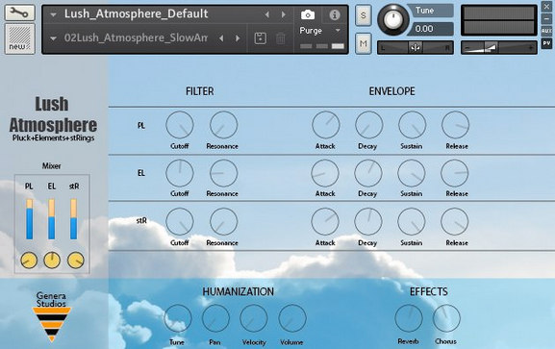
Task: Click the HUMANIZATION section heading
Action: click(x=239, y=291)
